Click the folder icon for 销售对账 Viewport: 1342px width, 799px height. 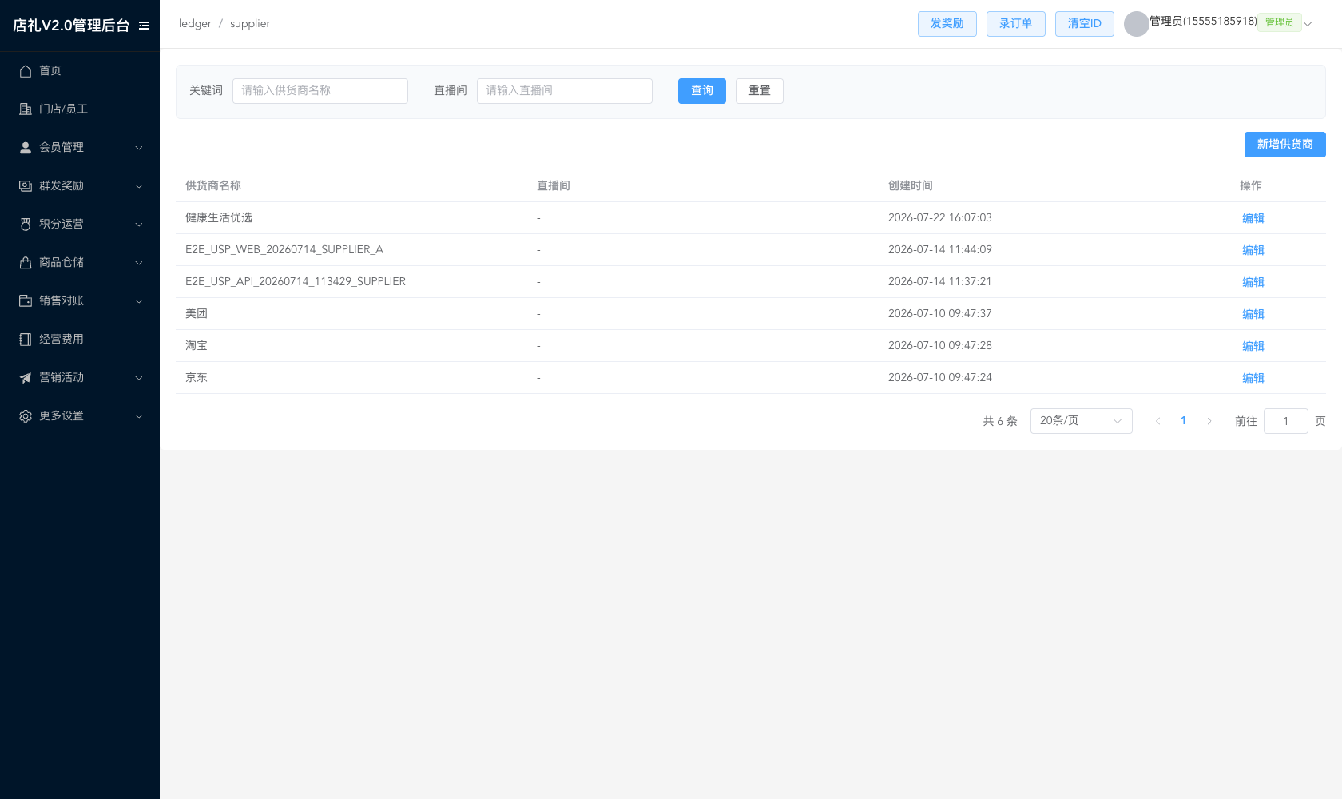pyautogui.click(x=26, y=301)
